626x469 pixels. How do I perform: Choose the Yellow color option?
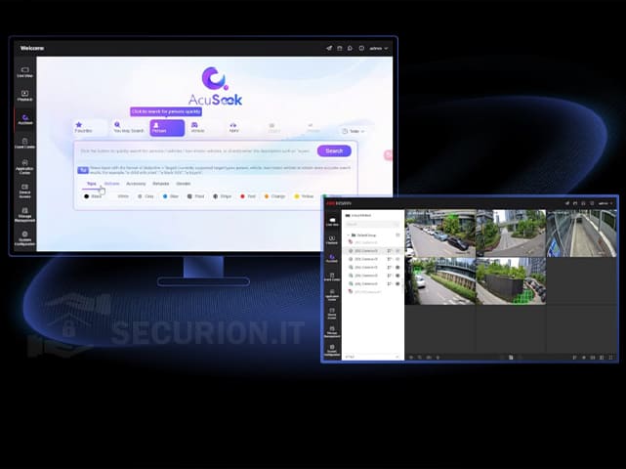(x=304, y=196)
